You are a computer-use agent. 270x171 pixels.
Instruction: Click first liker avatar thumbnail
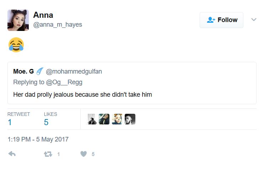[92, 119]
